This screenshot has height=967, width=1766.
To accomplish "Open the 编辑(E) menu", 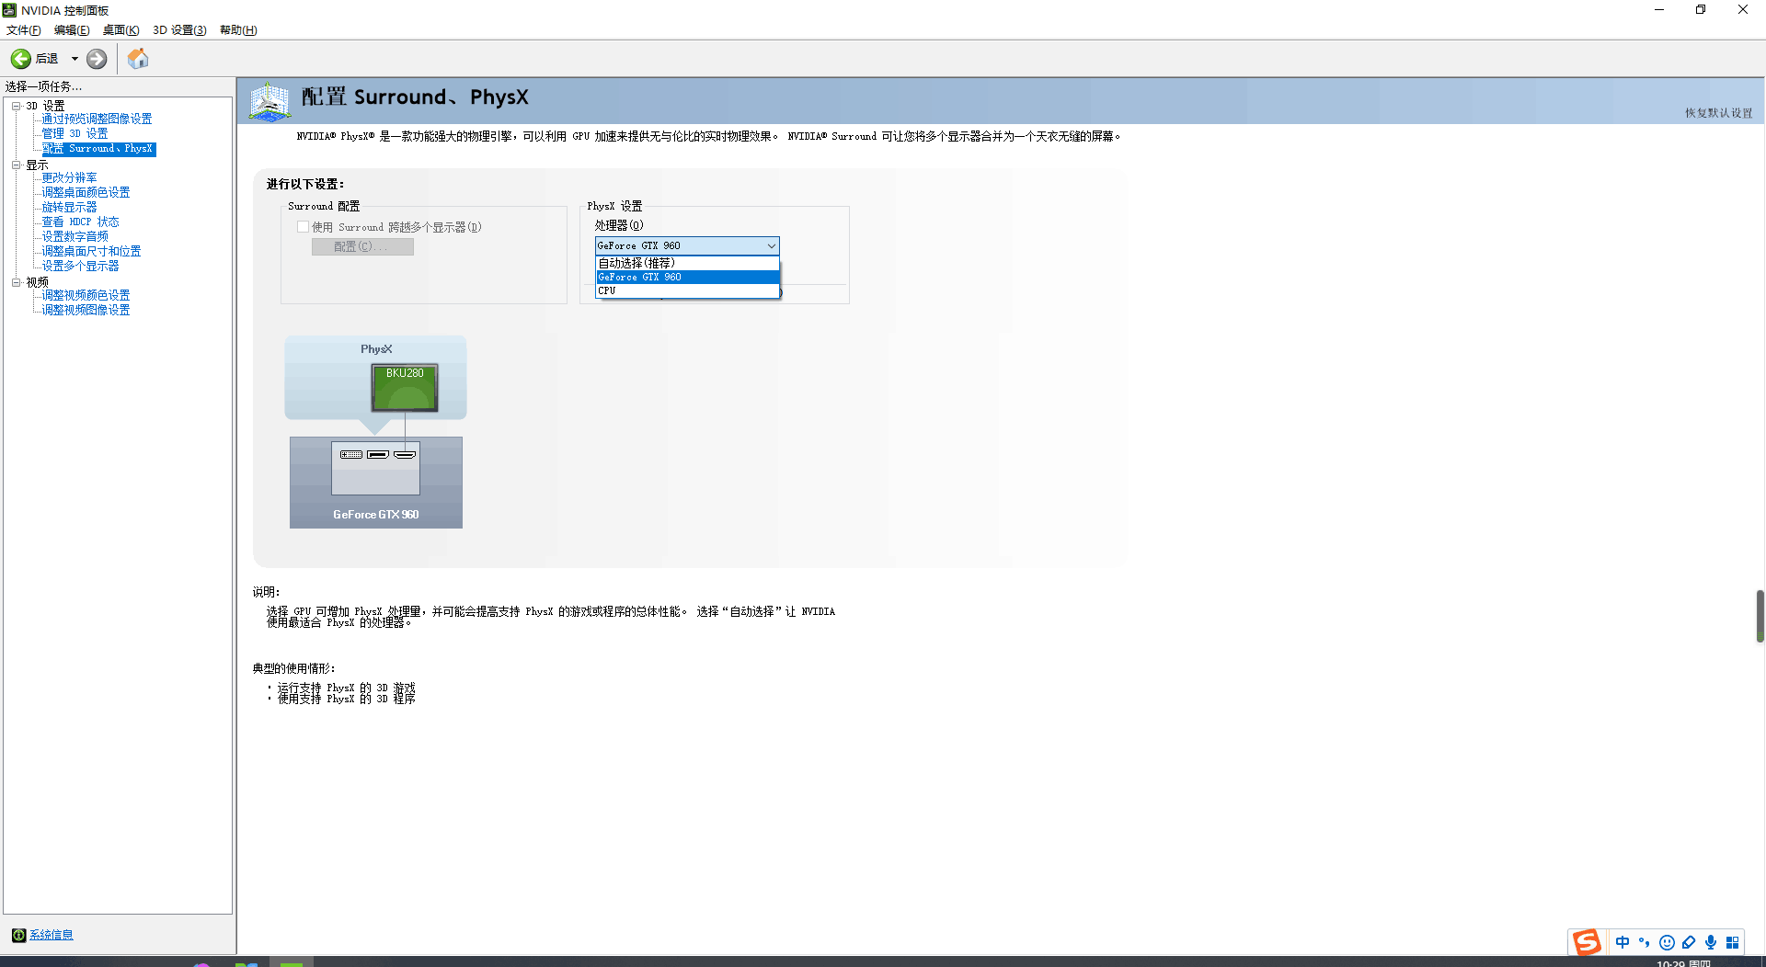I will [72, 30].
